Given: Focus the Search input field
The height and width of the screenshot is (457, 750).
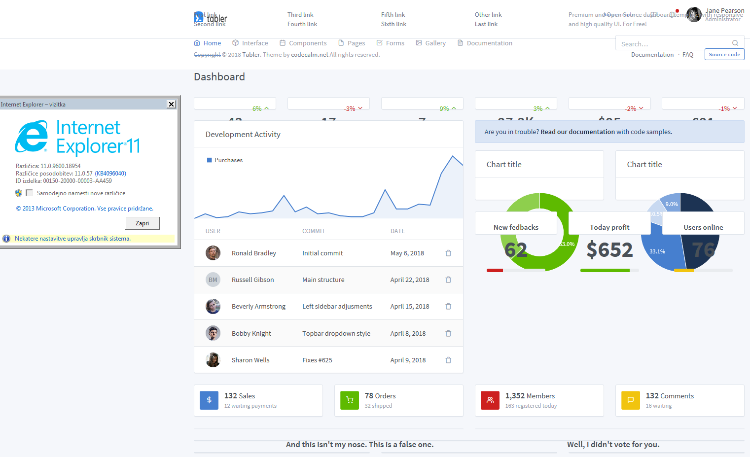Looking at the screenshot, I should 680,43.
